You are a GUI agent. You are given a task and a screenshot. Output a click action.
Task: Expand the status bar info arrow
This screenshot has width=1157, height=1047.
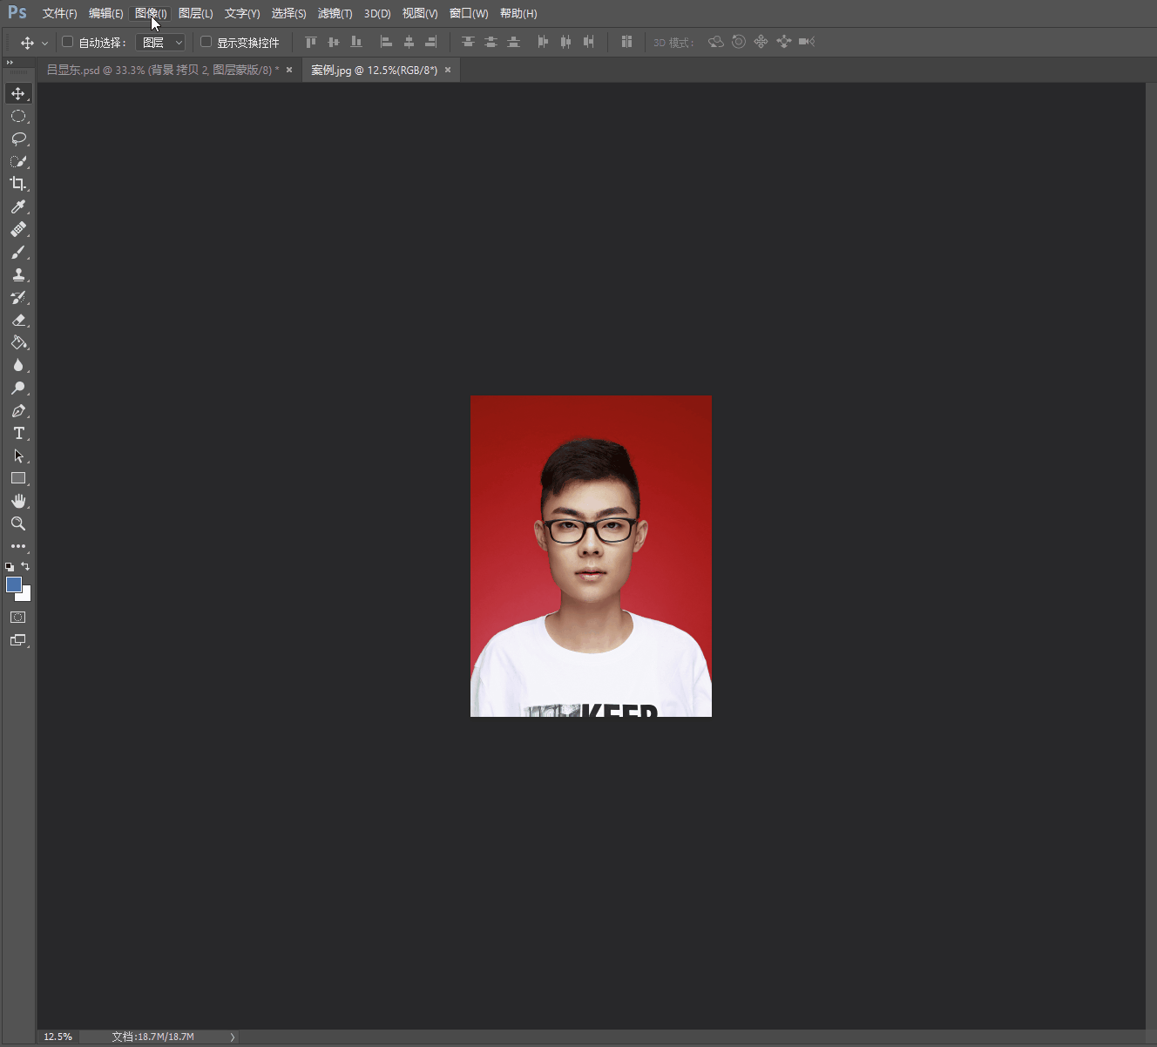click(x=232, y=1037)
